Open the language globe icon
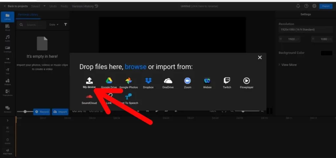Screen dimensions: 336x158 314,6
